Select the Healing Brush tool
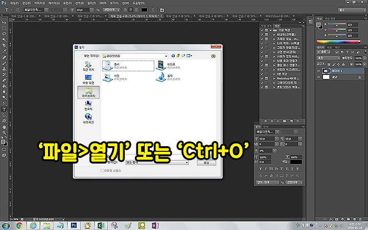Screen dimensions: 368x230 coord(4,57)
